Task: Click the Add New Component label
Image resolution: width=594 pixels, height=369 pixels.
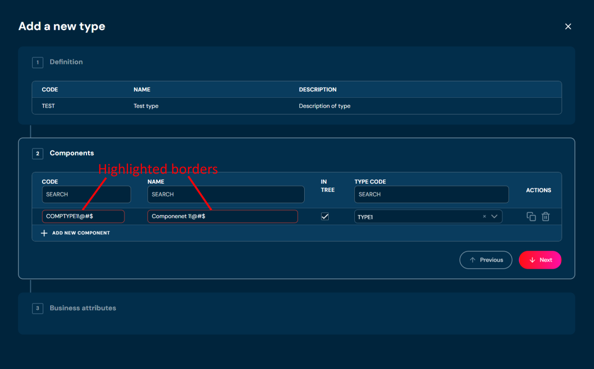Action: pos(81,233)
